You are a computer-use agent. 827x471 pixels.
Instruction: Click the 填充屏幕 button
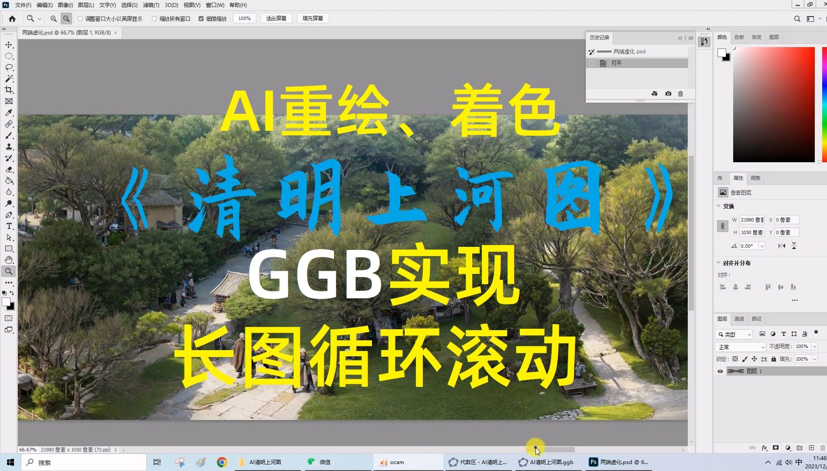[313, 19]
